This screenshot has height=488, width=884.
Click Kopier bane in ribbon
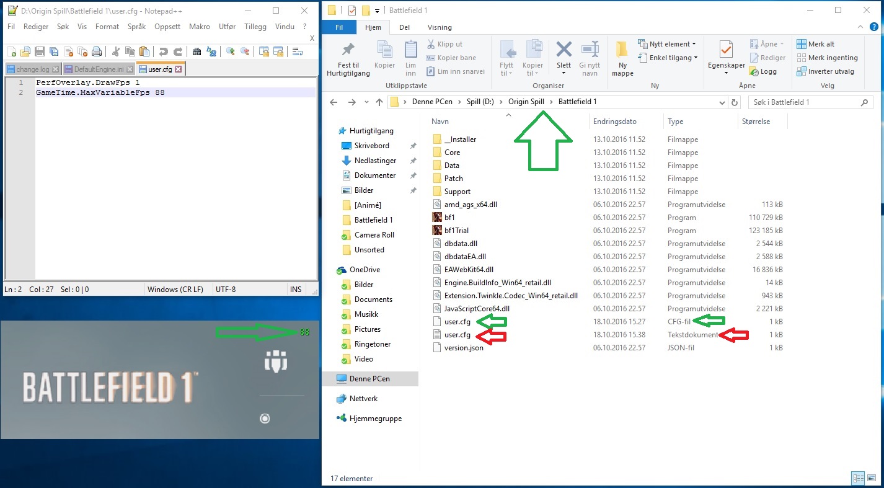451,58
